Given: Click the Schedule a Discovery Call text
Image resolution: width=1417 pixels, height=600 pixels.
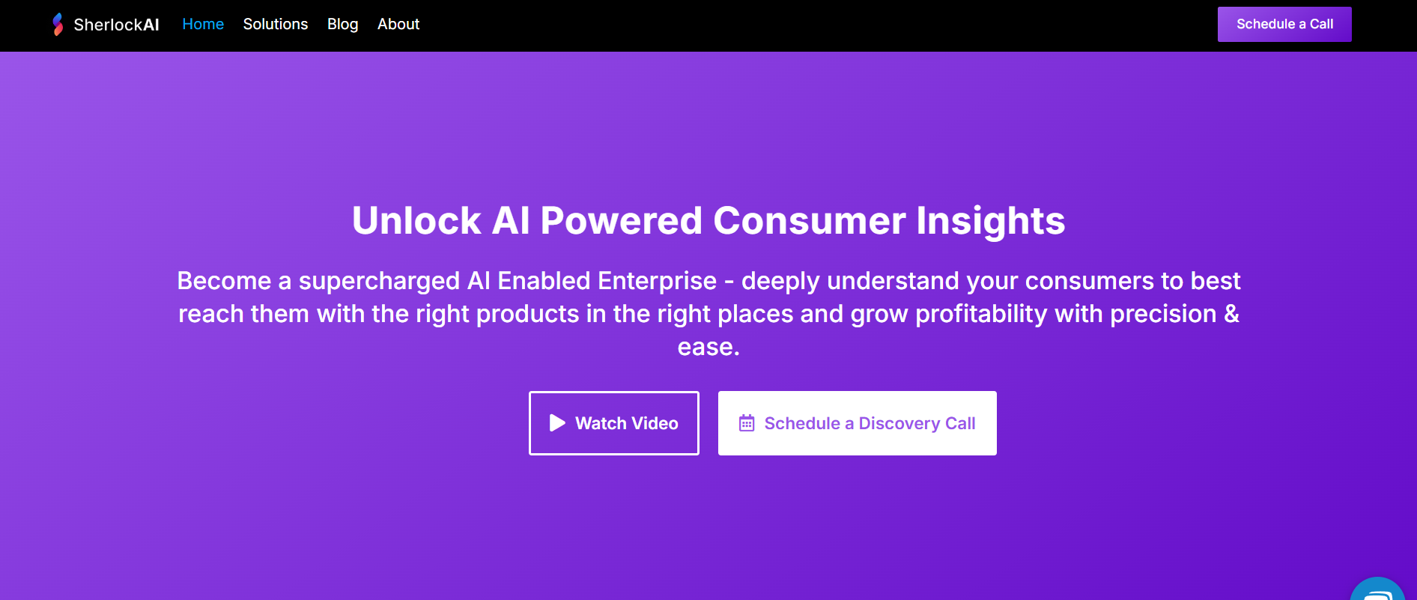Looking at the screenshot, I should pos(870,424).
